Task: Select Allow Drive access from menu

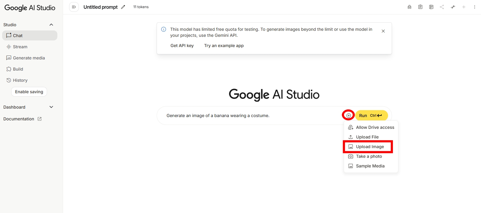Action: pos(371,127)
